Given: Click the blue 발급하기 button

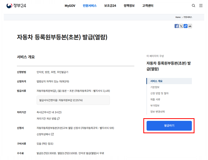Looking at the screenshot, I should click(169, 126).
